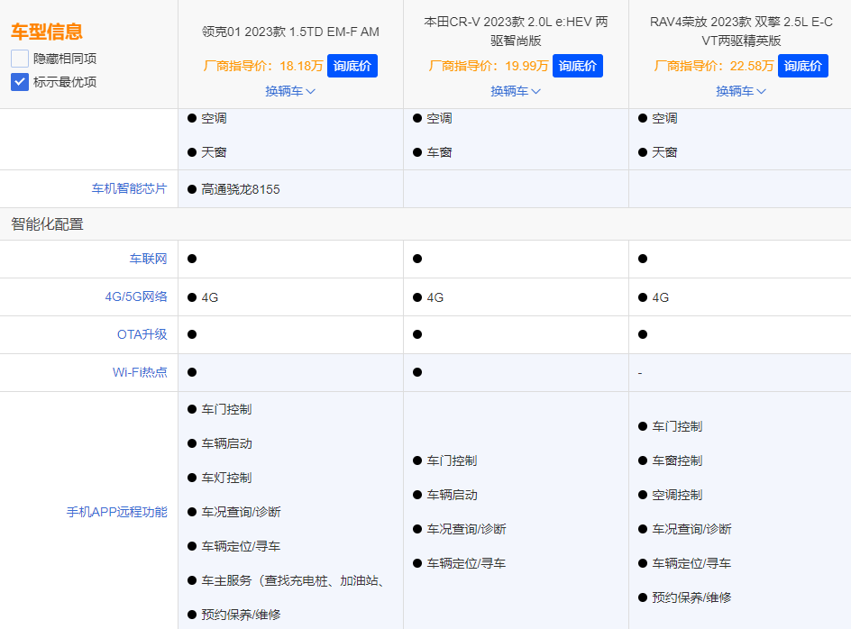Expand 换辆车 dropdown under 领克01
Screen dimensions: 851x629
click(x=290, y=91)
